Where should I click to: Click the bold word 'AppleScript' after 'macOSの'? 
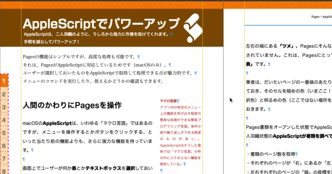click(57, 123)
